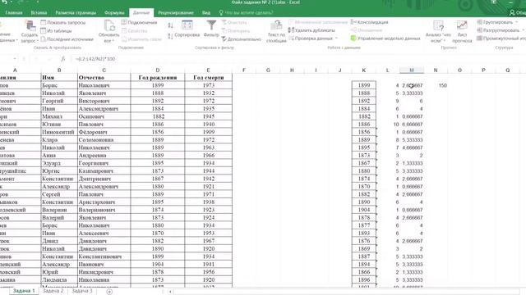Viewport: 526px width, 295px height.
Task: Open Формулы (Formulas) tab
Action: (114, 13)
